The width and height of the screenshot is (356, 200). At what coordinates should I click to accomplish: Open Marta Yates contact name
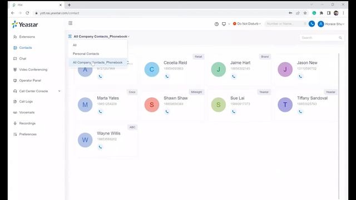(108, 98)
